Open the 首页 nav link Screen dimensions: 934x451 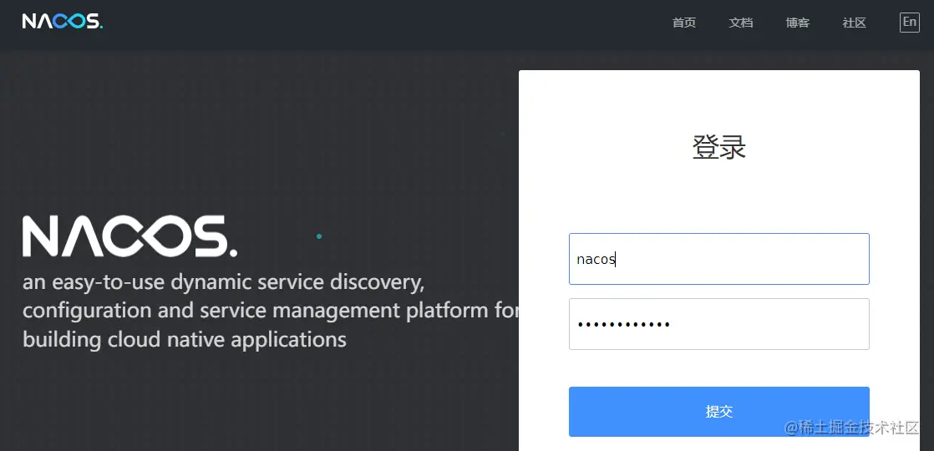point(684,23)
